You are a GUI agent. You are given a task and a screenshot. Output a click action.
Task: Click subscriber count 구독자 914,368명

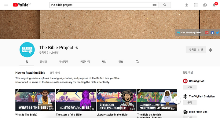point(49,53)
